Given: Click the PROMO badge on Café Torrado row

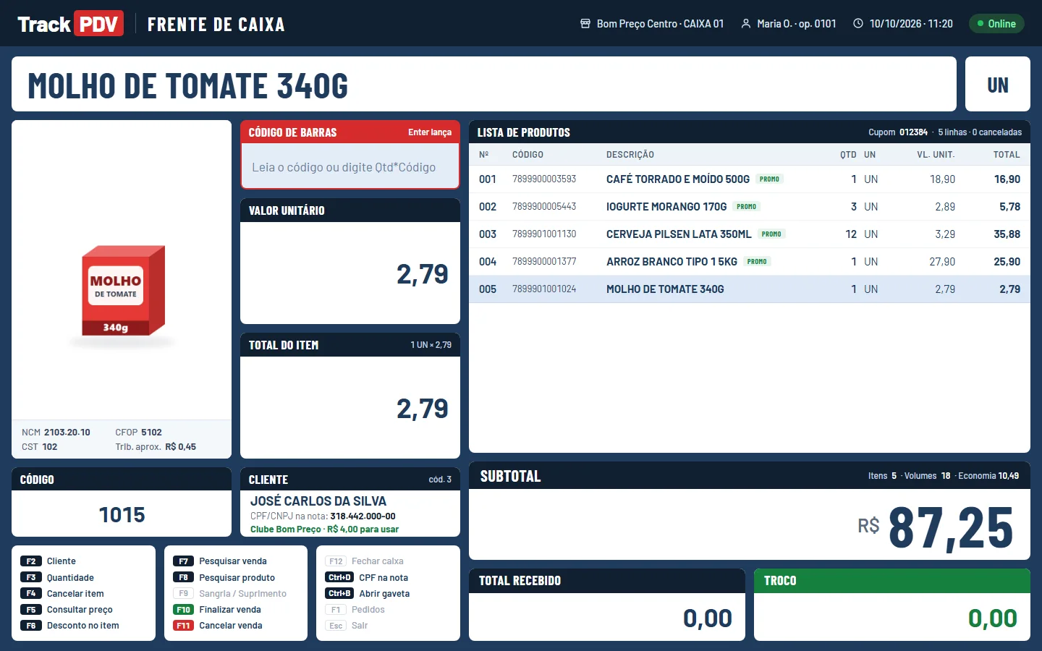Looking at the screenshot, I should 769,179.
